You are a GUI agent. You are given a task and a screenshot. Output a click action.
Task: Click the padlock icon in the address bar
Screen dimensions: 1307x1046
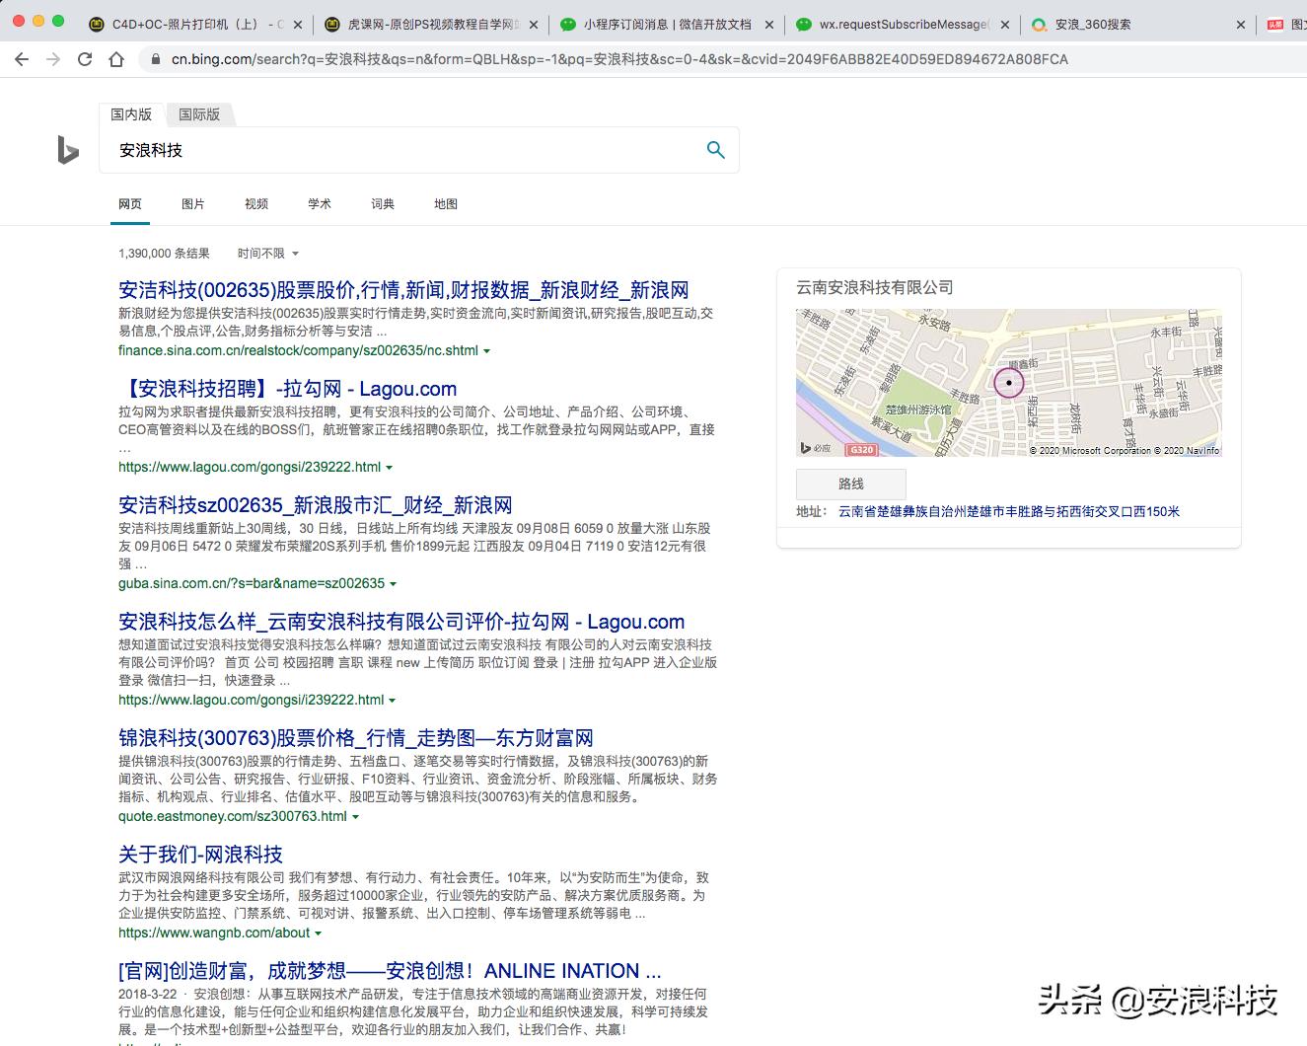156,59
